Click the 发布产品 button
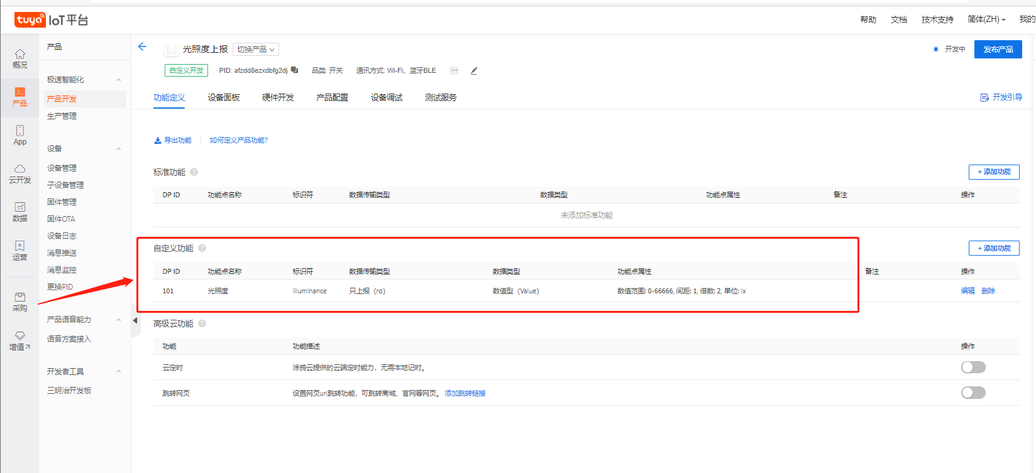 pos(998,49)
